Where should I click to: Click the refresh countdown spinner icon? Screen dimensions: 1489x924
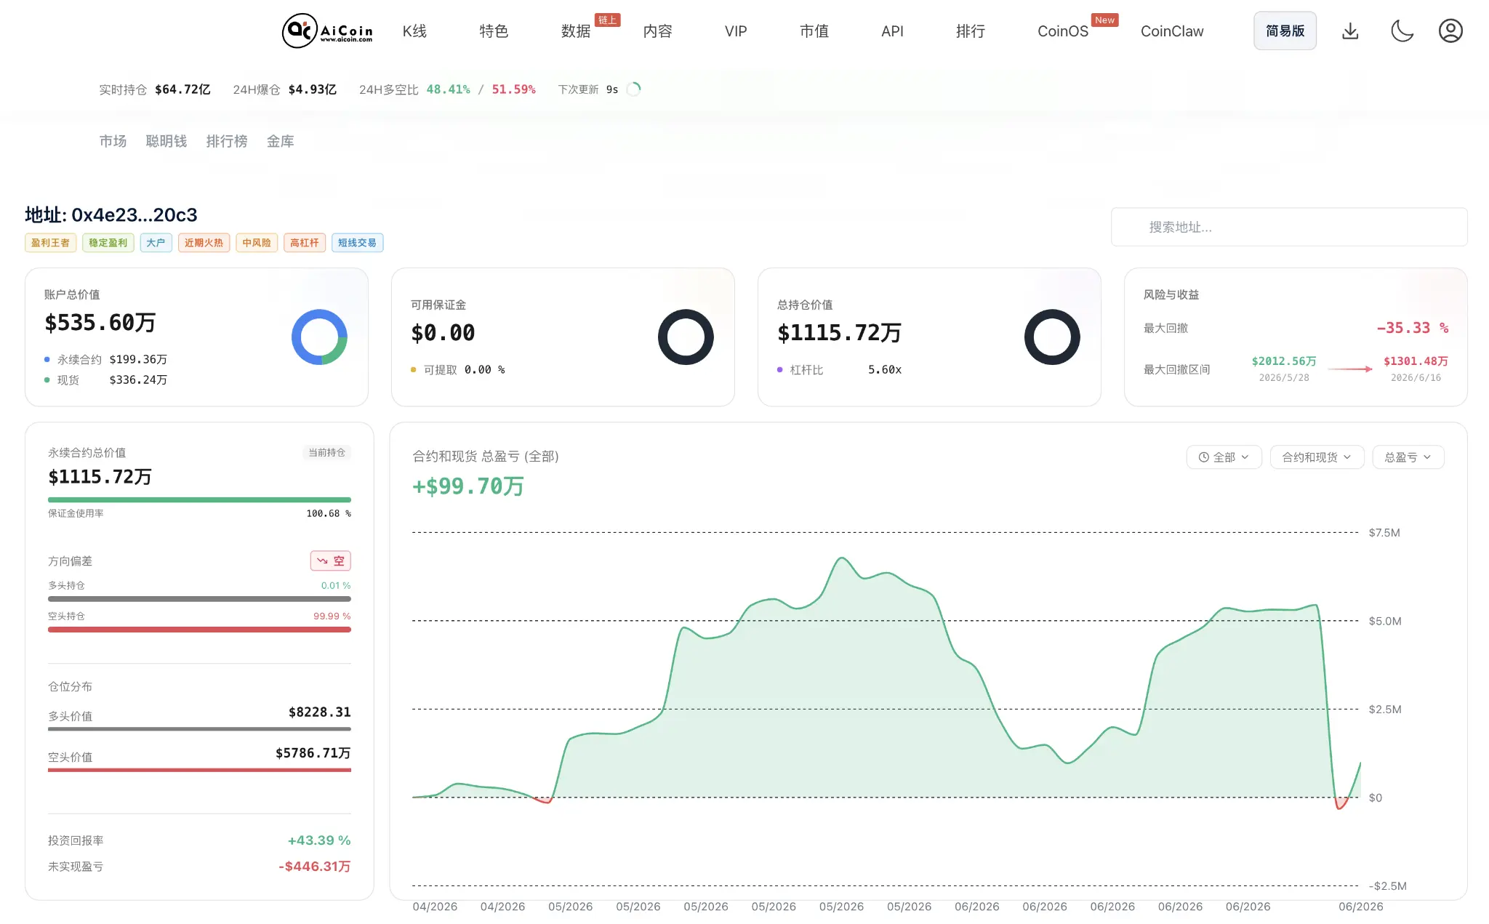[634, 89]
